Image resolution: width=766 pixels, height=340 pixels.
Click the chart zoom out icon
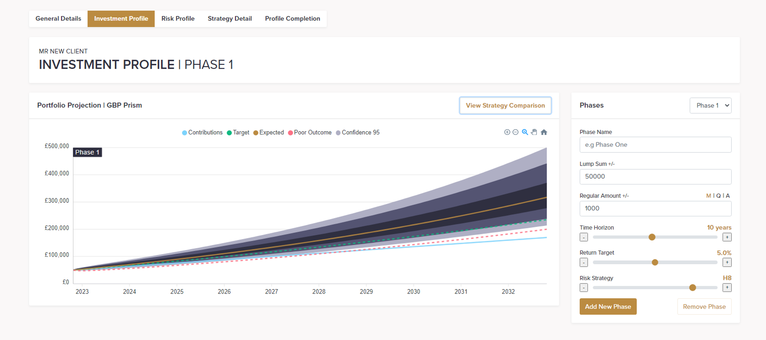tap(516, 132)
